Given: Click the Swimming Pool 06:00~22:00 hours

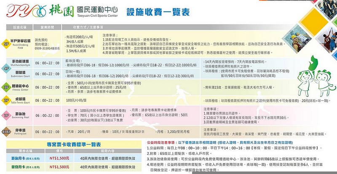Looking at the screenshot, I should (x=47, y=116).
